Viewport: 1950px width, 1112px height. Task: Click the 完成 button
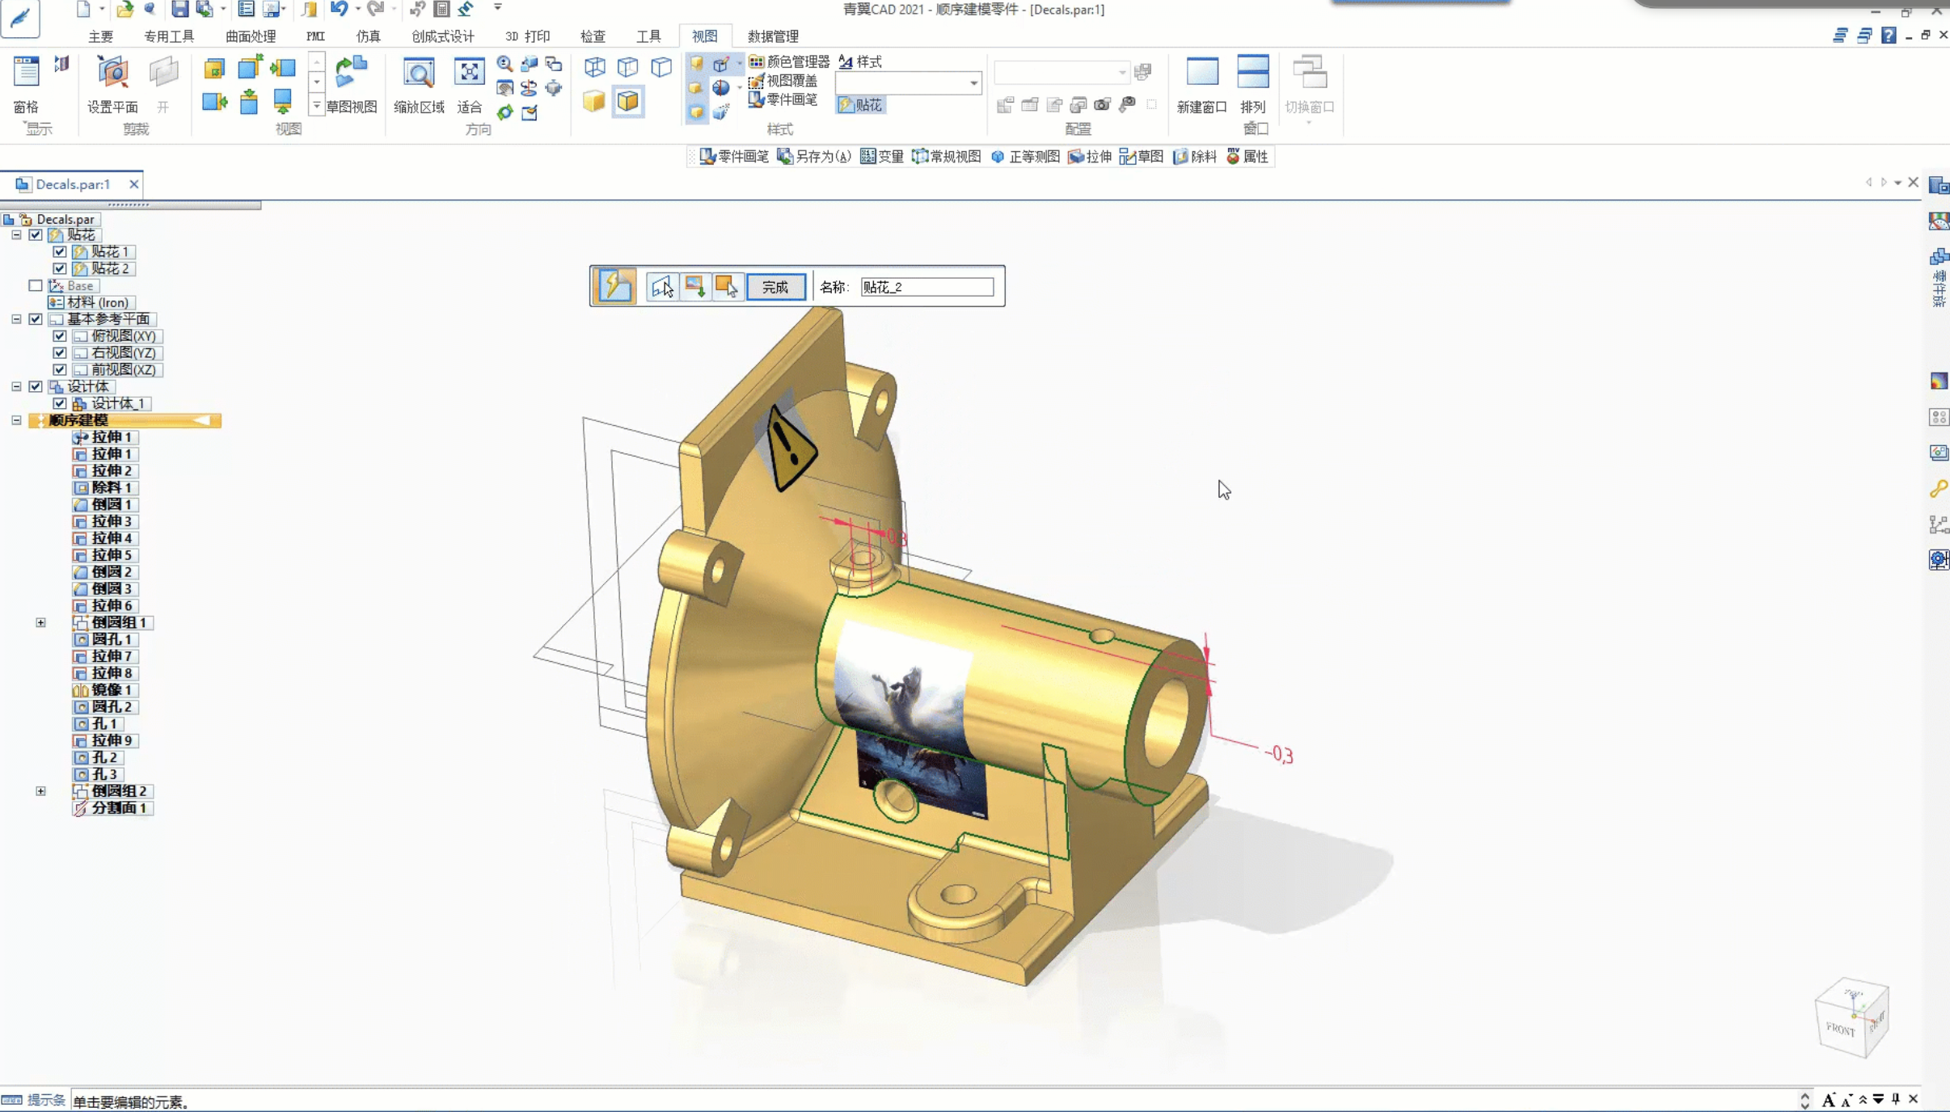pyautogui.click(x=775, y=287)
